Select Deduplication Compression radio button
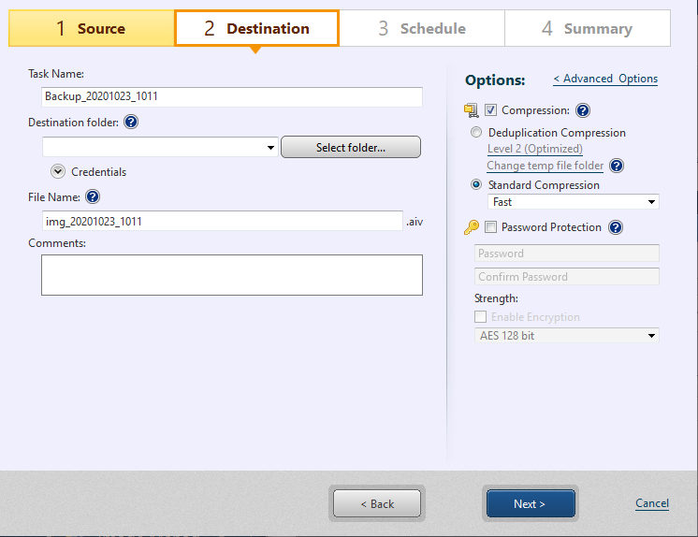Viewport: 698px width, 537px height. (x=477, y=133)
